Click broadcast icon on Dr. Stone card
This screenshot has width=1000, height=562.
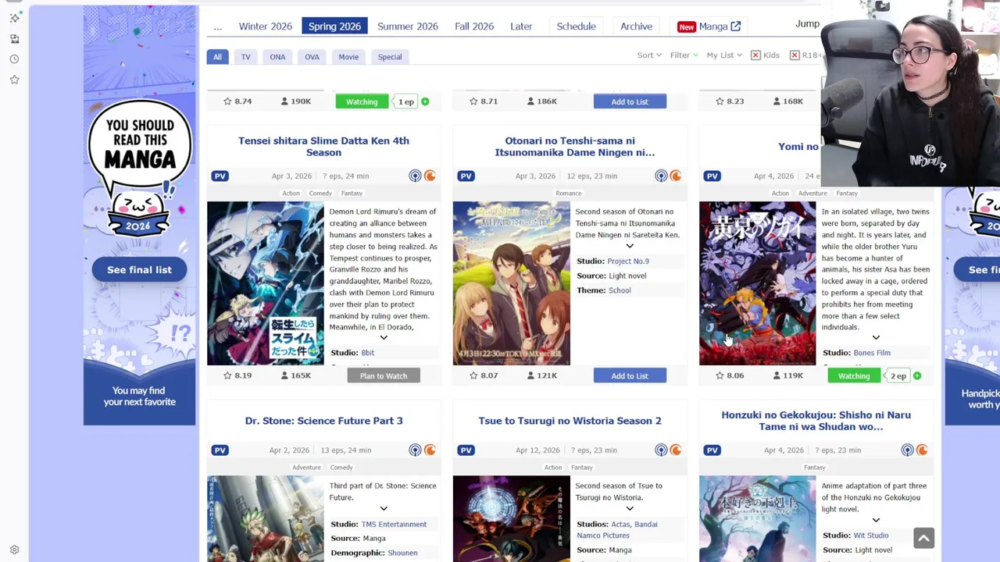(x=415, y=450)
